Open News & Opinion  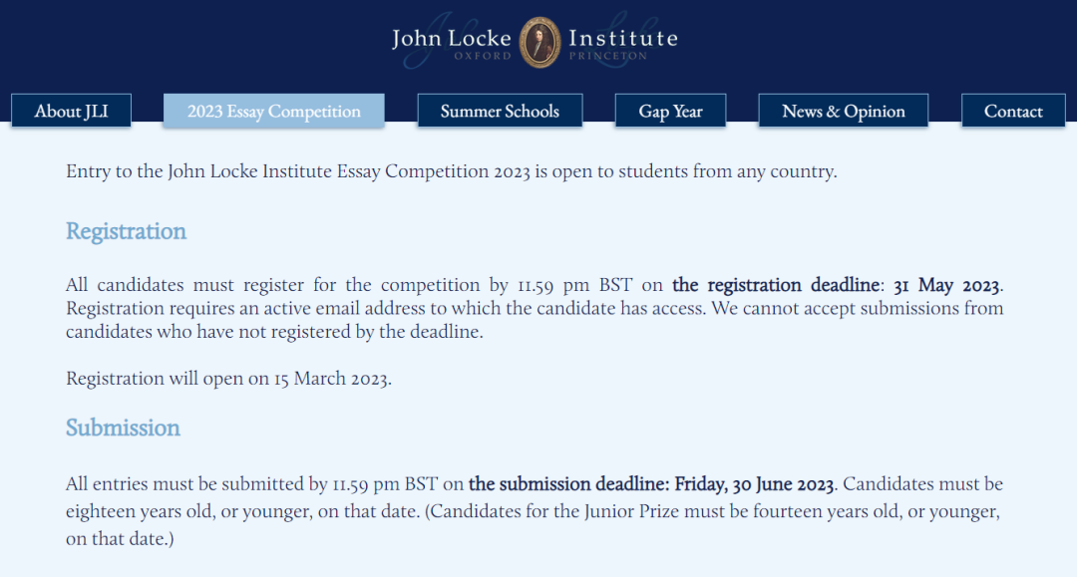coord(843,112)
